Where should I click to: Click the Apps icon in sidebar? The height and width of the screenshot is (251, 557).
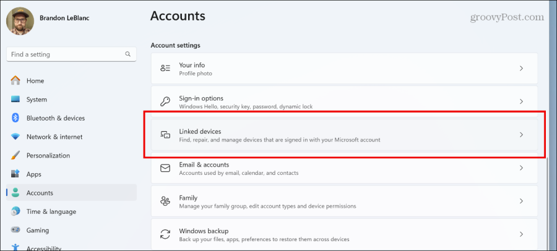(15, 174)
